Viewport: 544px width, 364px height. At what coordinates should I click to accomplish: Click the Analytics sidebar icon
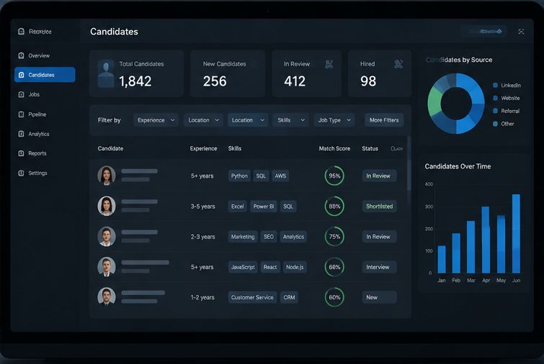(x=21, y=134)
